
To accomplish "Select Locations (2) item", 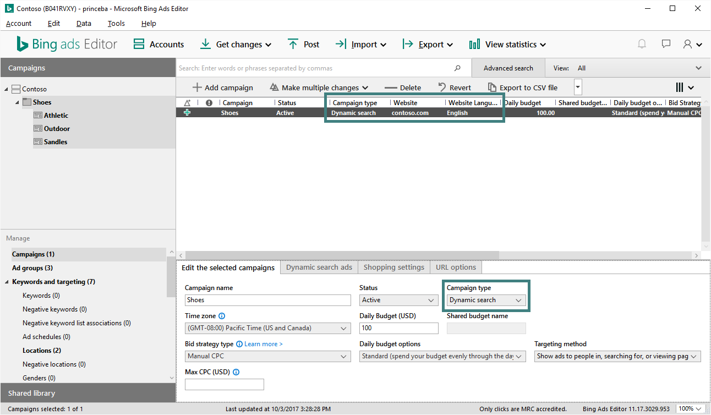I will pos(42,351).
